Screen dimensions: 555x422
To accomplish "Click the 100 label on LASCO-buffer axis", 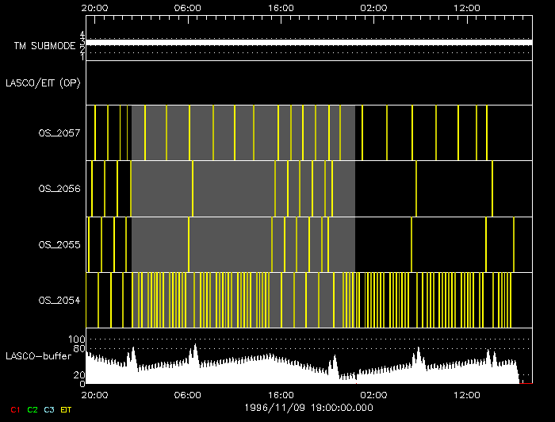I will [78, 340].
